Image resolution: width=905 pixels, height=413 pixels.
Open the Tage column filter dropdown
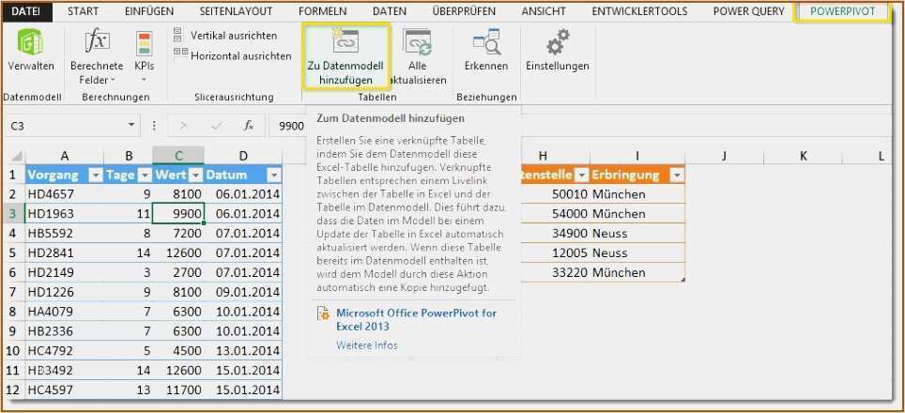coord(145,176)
